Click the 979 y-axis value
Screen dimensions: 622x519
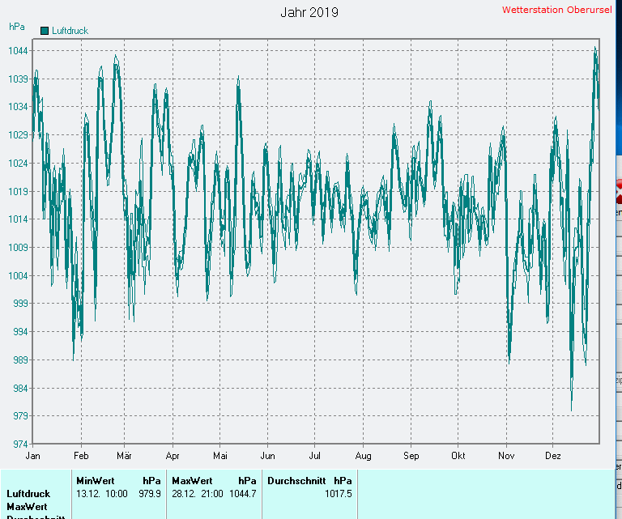click(x=20, y=416)
